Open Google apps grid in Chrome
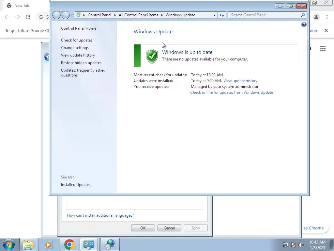The width and height of the screenshot is (334, 251). coord(323,48)
